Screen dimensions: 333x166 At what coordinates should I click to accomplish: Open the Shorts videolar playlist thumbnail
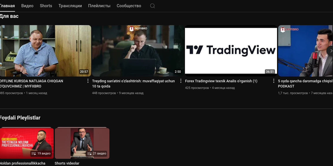(x=82, y=143)
